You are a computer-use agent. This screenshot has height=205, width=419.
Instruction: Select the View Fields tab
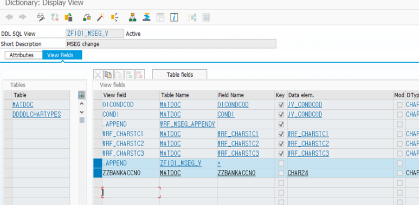point(62,55)
